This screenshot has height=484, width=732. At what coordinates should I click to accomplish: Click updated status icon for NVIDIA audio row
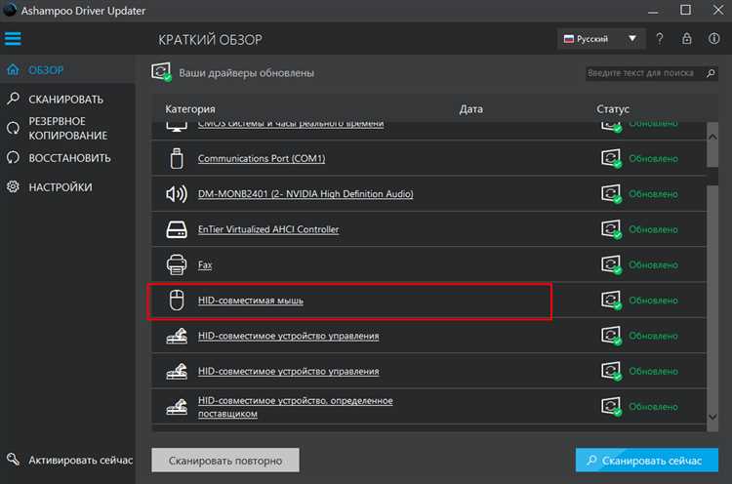pyautogui.click(x=611, y=193)
